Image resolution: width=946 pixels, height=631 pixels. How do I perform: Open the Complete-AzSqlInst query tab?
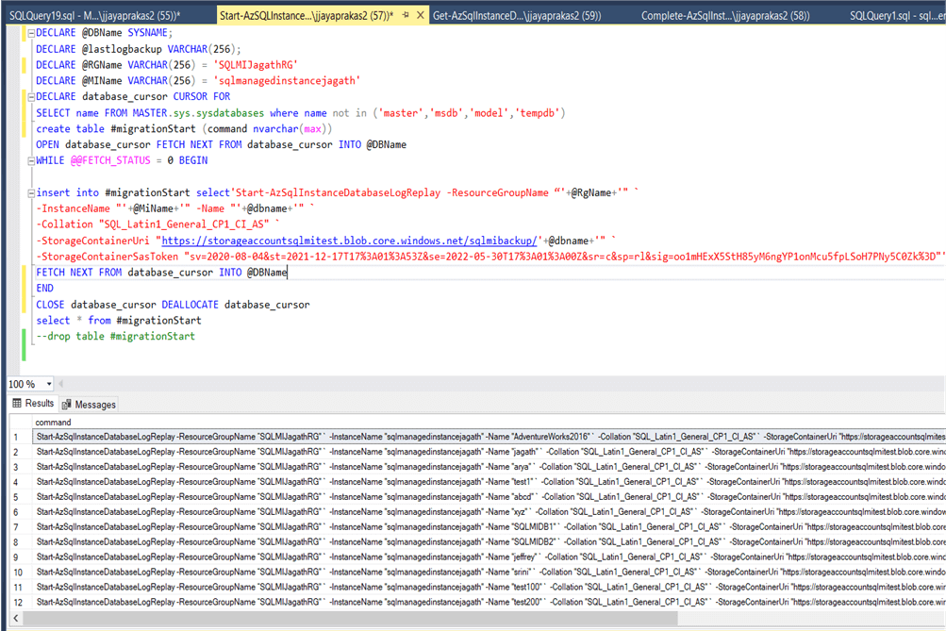(x=726, y=15)
